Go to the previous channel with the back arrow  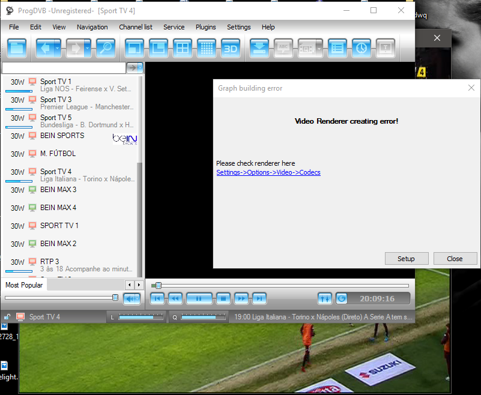point(45,48)
